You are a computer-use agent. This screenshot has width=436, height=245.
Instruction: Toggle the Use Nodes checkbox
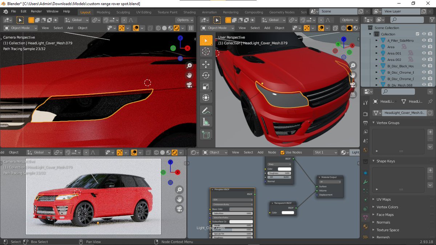(282, 152)
